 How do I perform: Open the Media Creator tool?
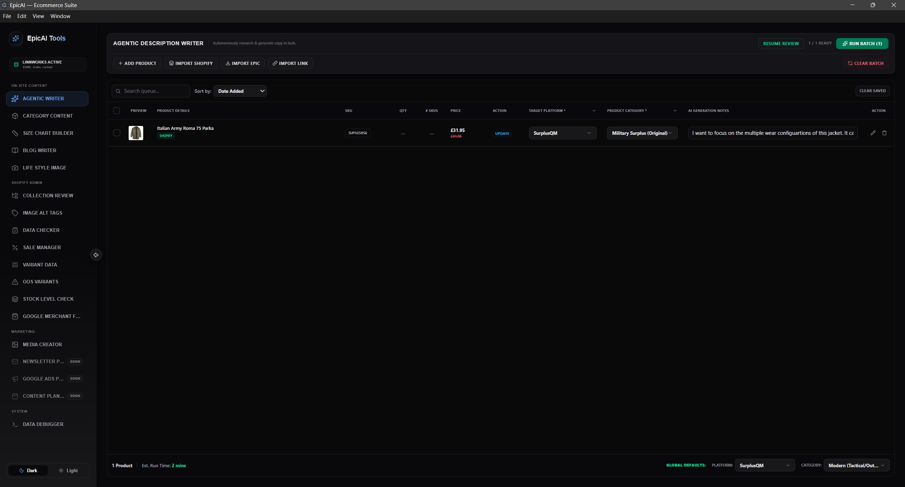[x=47, y=344]
